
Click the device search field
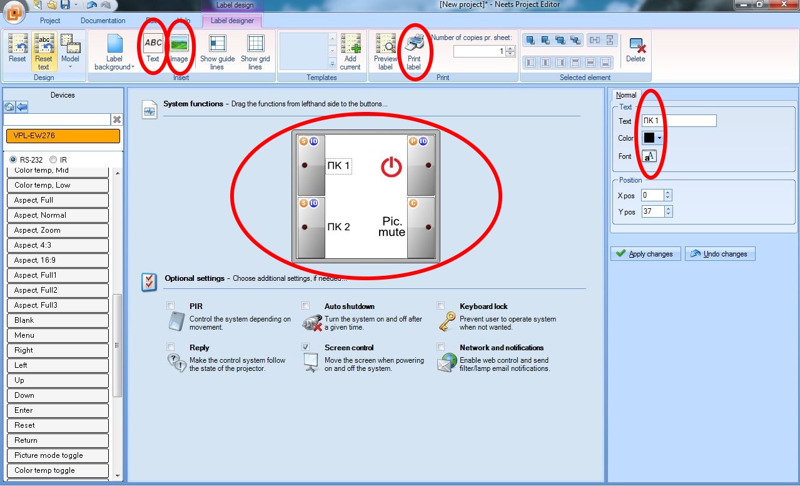point(57,119)
